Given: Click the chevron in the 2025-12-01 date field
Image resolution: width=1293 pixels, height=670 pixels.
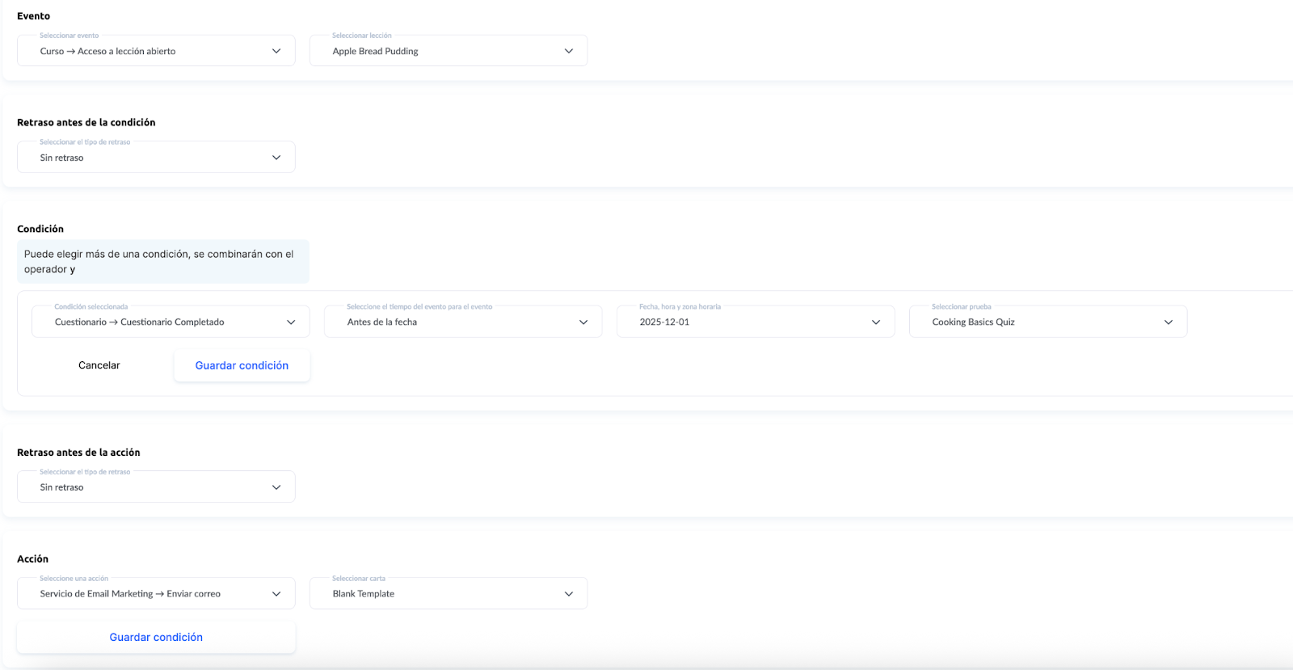Looking at the screenshot, I should click(x=876, y=322).
